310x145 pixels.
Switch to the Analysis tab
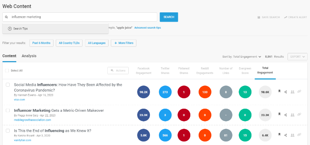29,56
